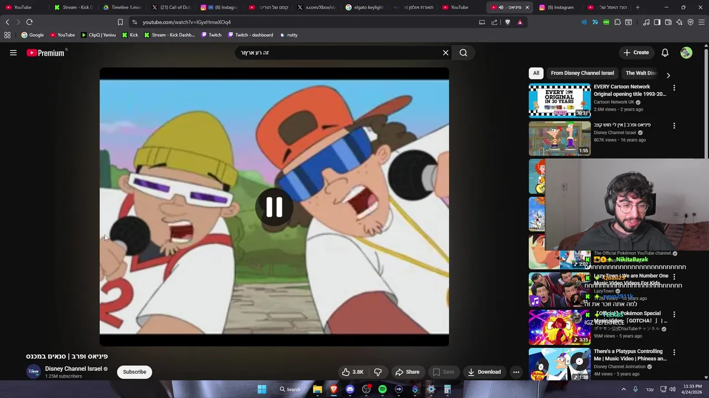The width and height of the screenshot is (709, 398).
Task: Pause the video with the center pause icon
Action: pos(274,207)
